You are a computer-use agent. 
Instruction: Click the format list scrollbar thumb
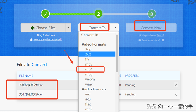tap(117, 54)
